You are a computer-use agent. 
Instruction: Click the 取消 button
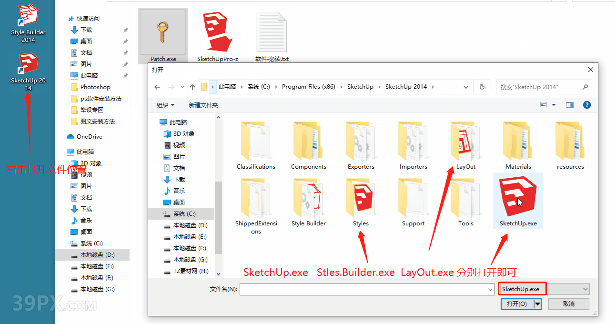click(568, 304)
